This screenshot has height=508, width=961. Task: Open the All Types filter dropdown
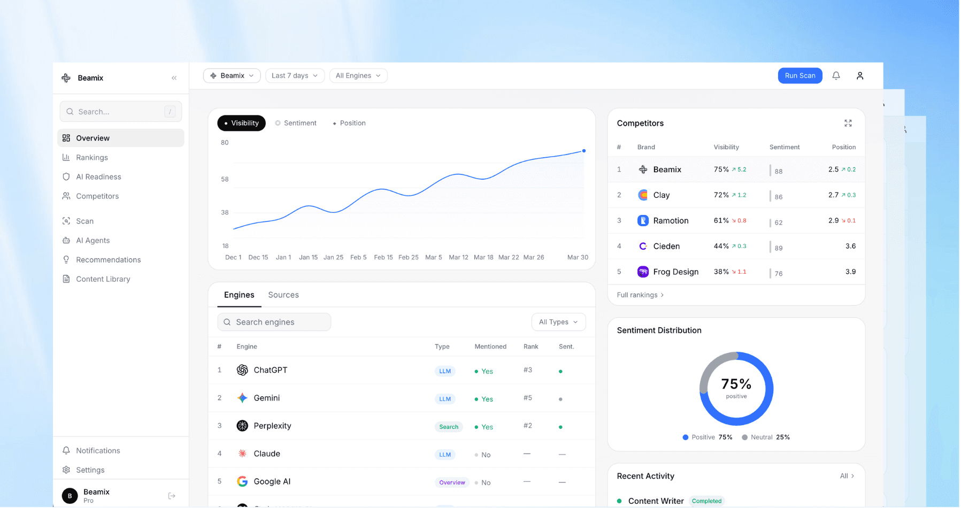559,322
